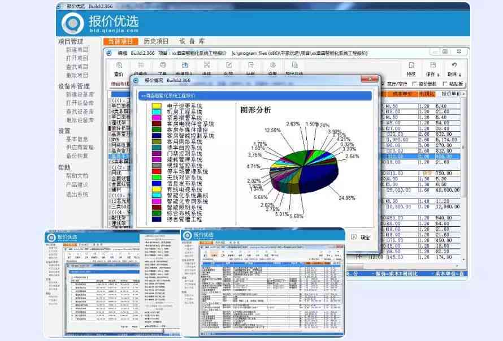503x341 pixels.
Task: Open the lower-left 报价优选 window thumbnail
Action: 112,283
